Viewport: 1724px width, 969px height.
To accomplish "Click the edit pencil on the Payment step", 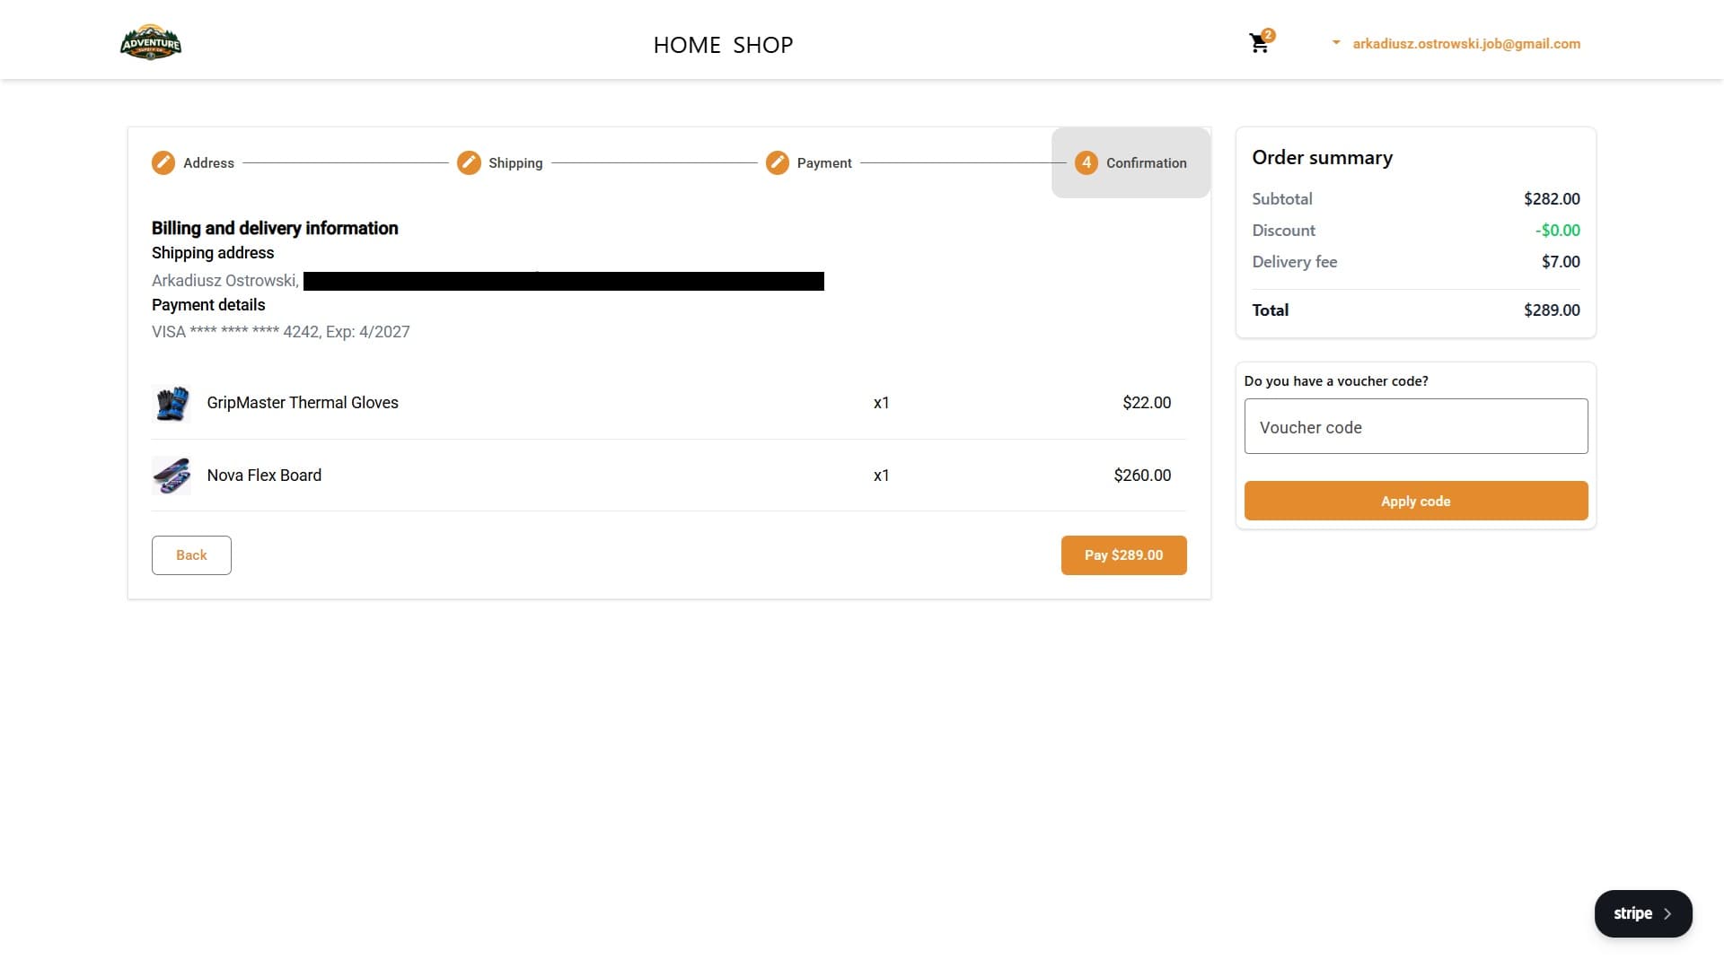I will [776, 162].
